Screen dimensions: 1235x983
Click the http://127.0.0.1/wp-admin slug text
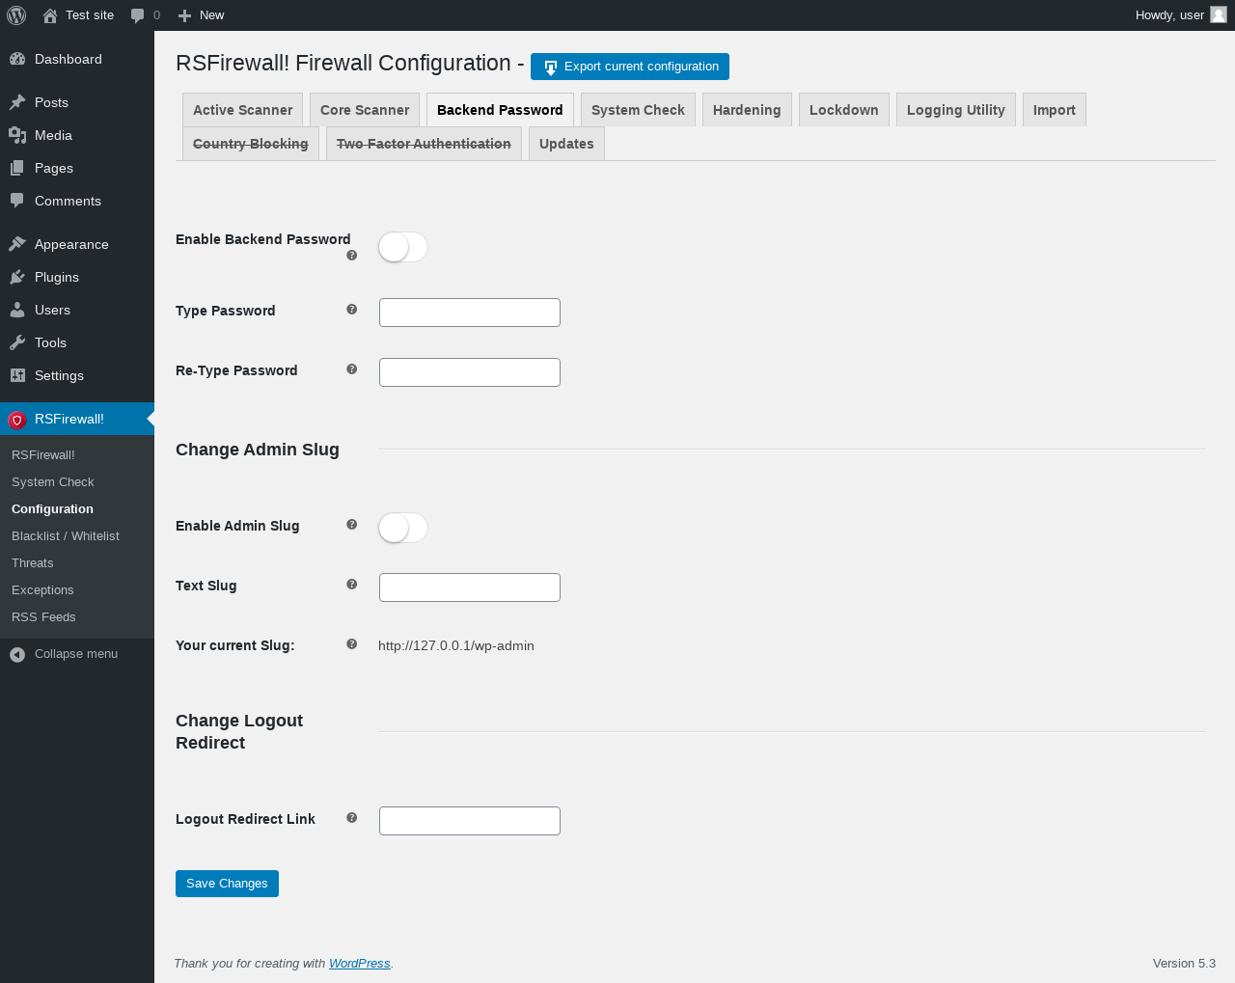(x=456, y=646)
